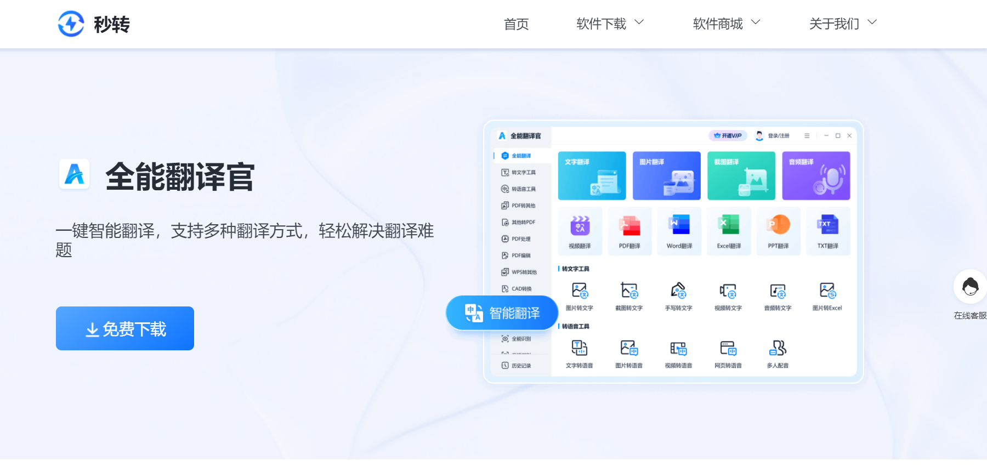This screenshot has width=987, height=466.
Task: Click the 全能翻译官 app logo icon
Action: point(75,174)
